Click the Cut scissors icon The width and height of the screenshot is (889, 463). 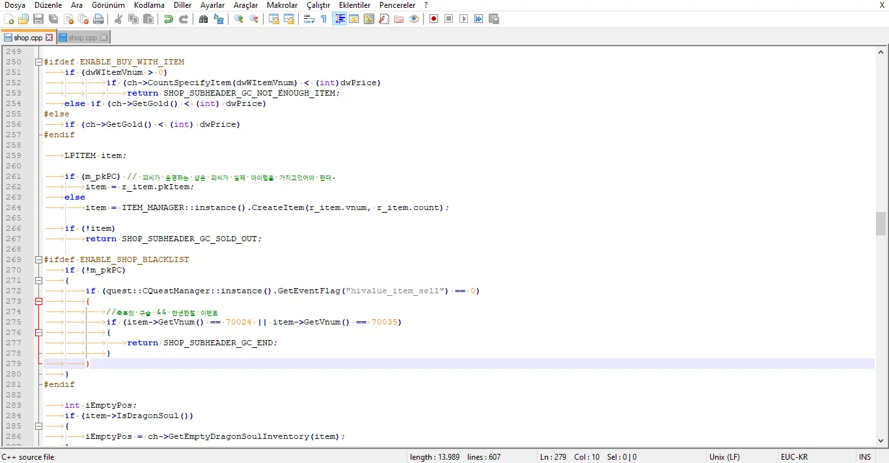click(118, 19)
